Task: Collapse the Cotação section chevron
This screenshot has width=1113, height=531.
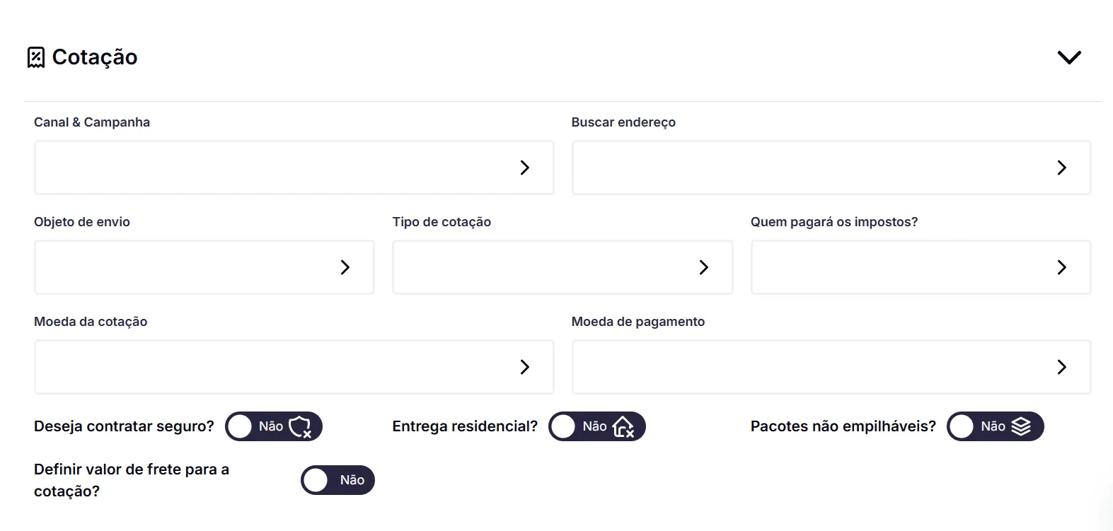Action: (x=1068, y=57)
